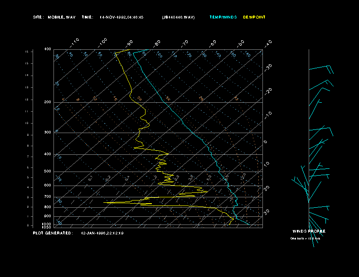Click the 100 pressure level label

[48, 49]
